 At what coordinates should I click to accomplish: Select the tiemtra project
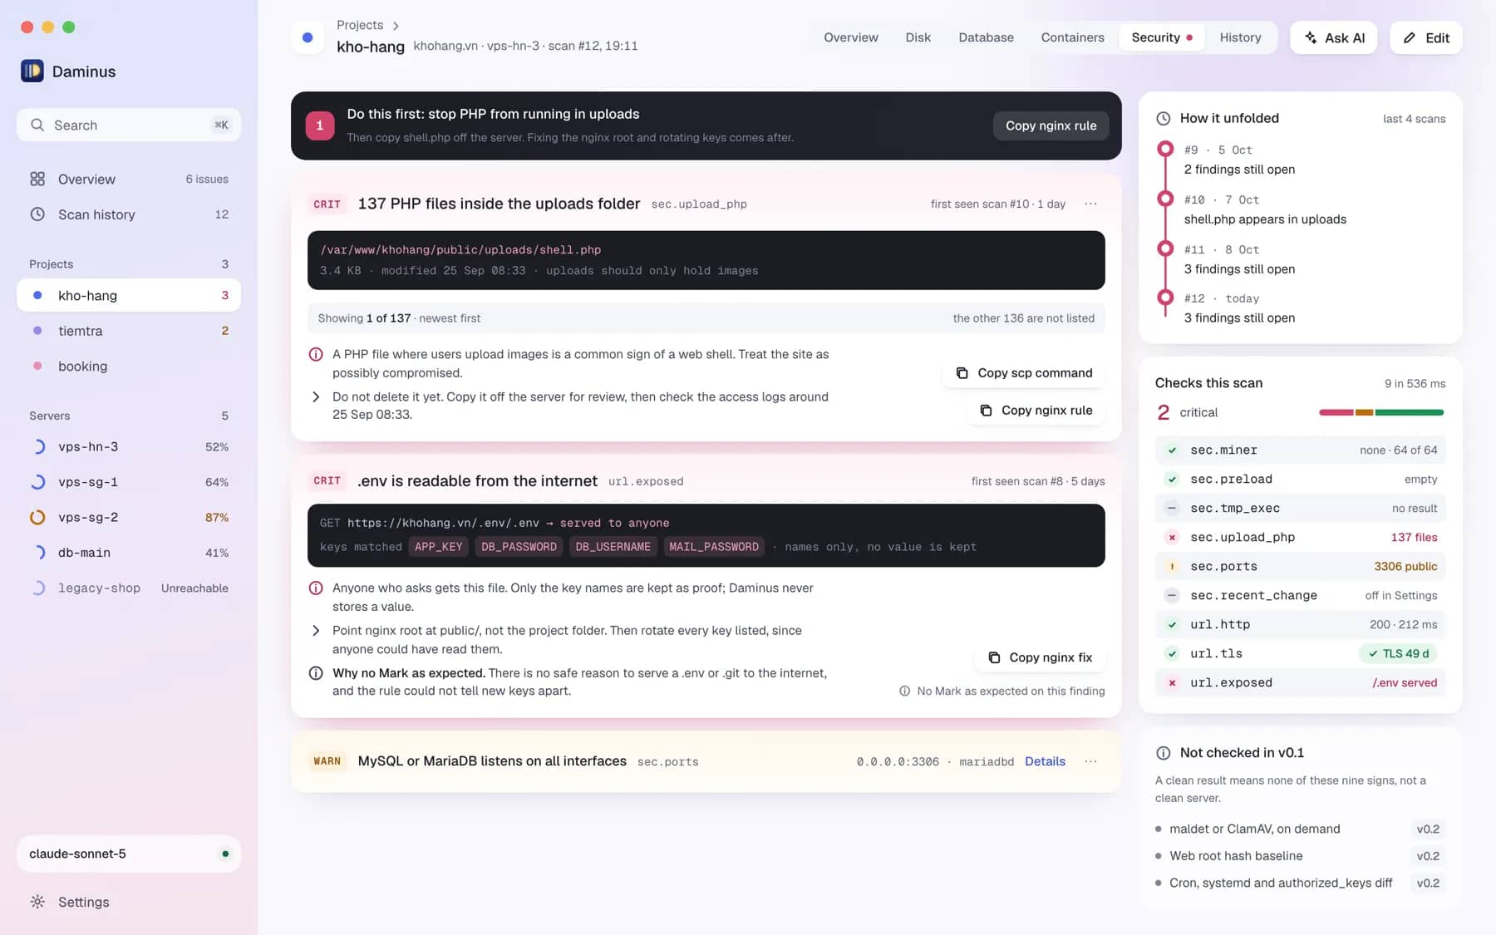point(129,331)
